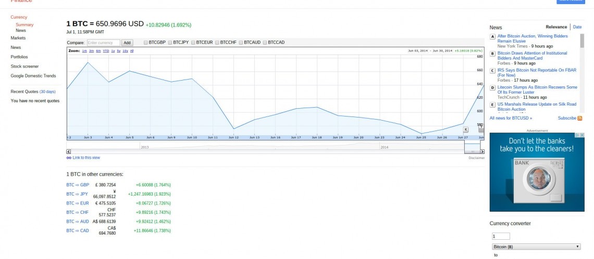The height and width of the screenshot is (259, 594).
Task: Click the Add compare button
Action: 127,43
